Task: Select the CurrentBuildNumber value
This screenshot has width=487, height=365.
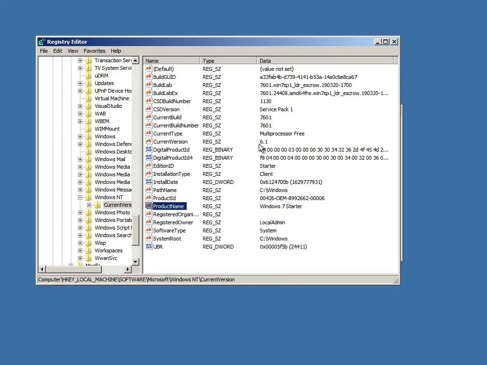Action: [x=176, y=125]
